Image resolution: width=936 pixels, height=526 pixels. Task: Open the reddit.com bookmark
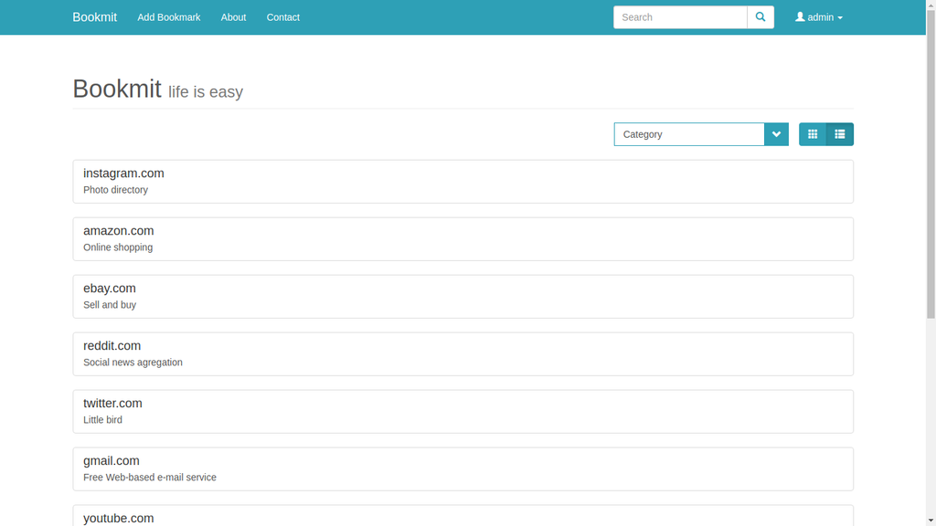(112, 346)
